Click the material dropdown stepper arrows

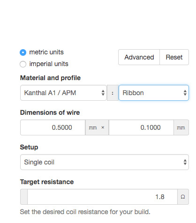click(103, 93)
